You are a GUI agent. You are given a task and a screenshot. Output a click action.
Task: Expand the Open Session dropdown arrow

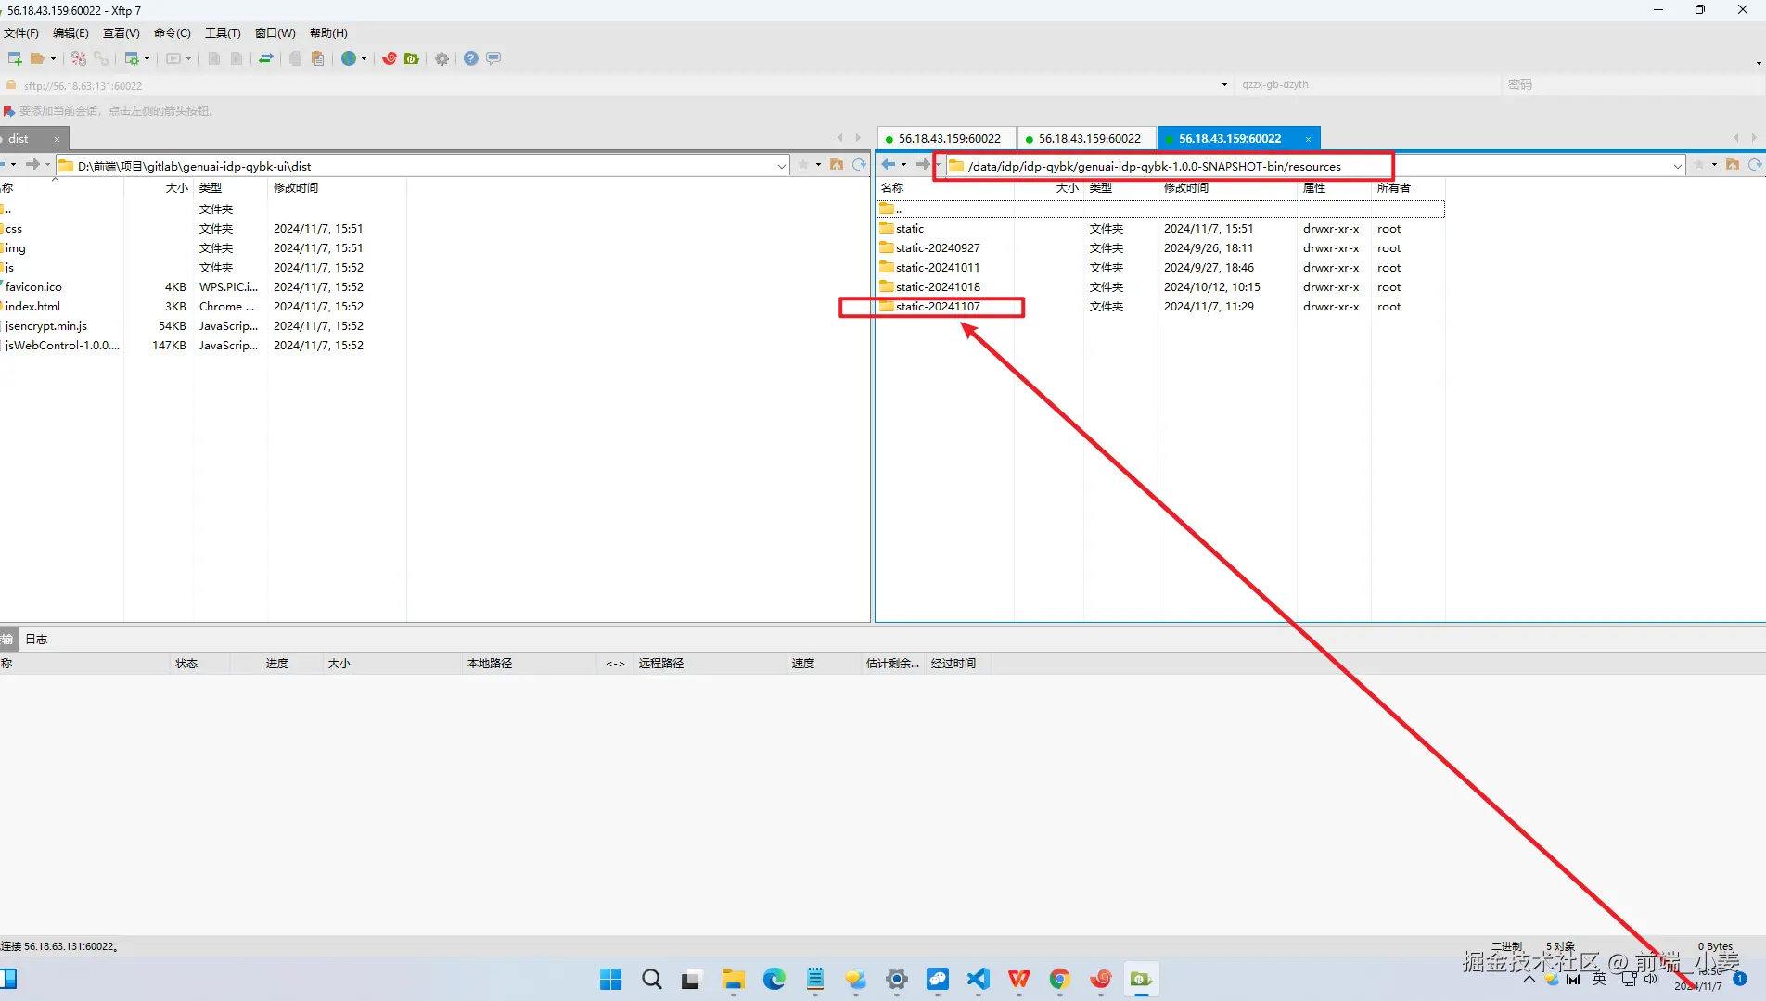click(x=53, y=58)
